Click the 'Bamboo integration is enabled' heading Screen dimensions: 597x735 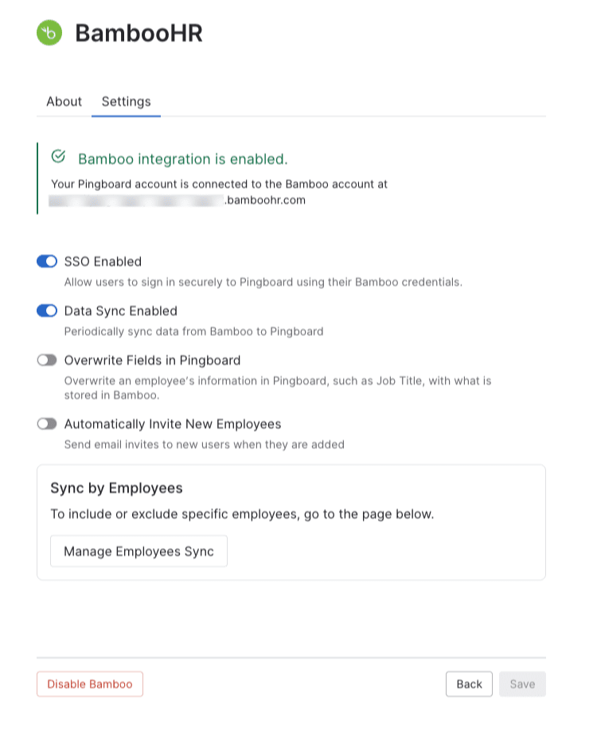click(182, 158)
